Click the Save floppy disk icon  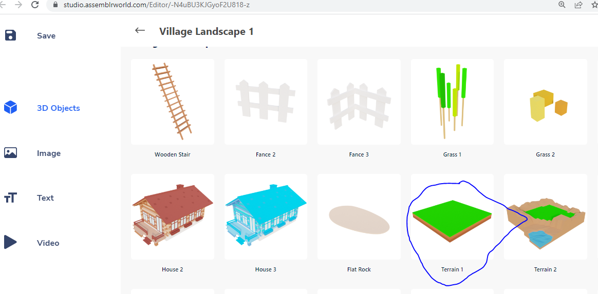point(10,35)
